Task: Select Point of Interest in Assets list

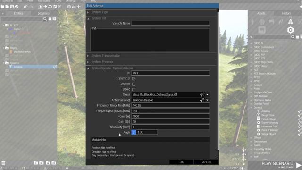Action: click(269, 130)
